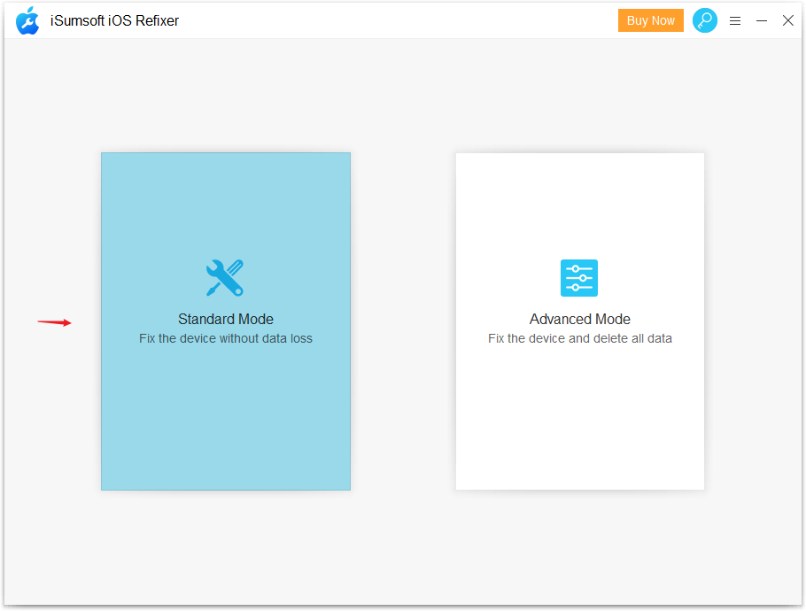Select the Advanced Mode title
Image resolution: width=806 pixels, height=611 pixels.
coord(580,319)
